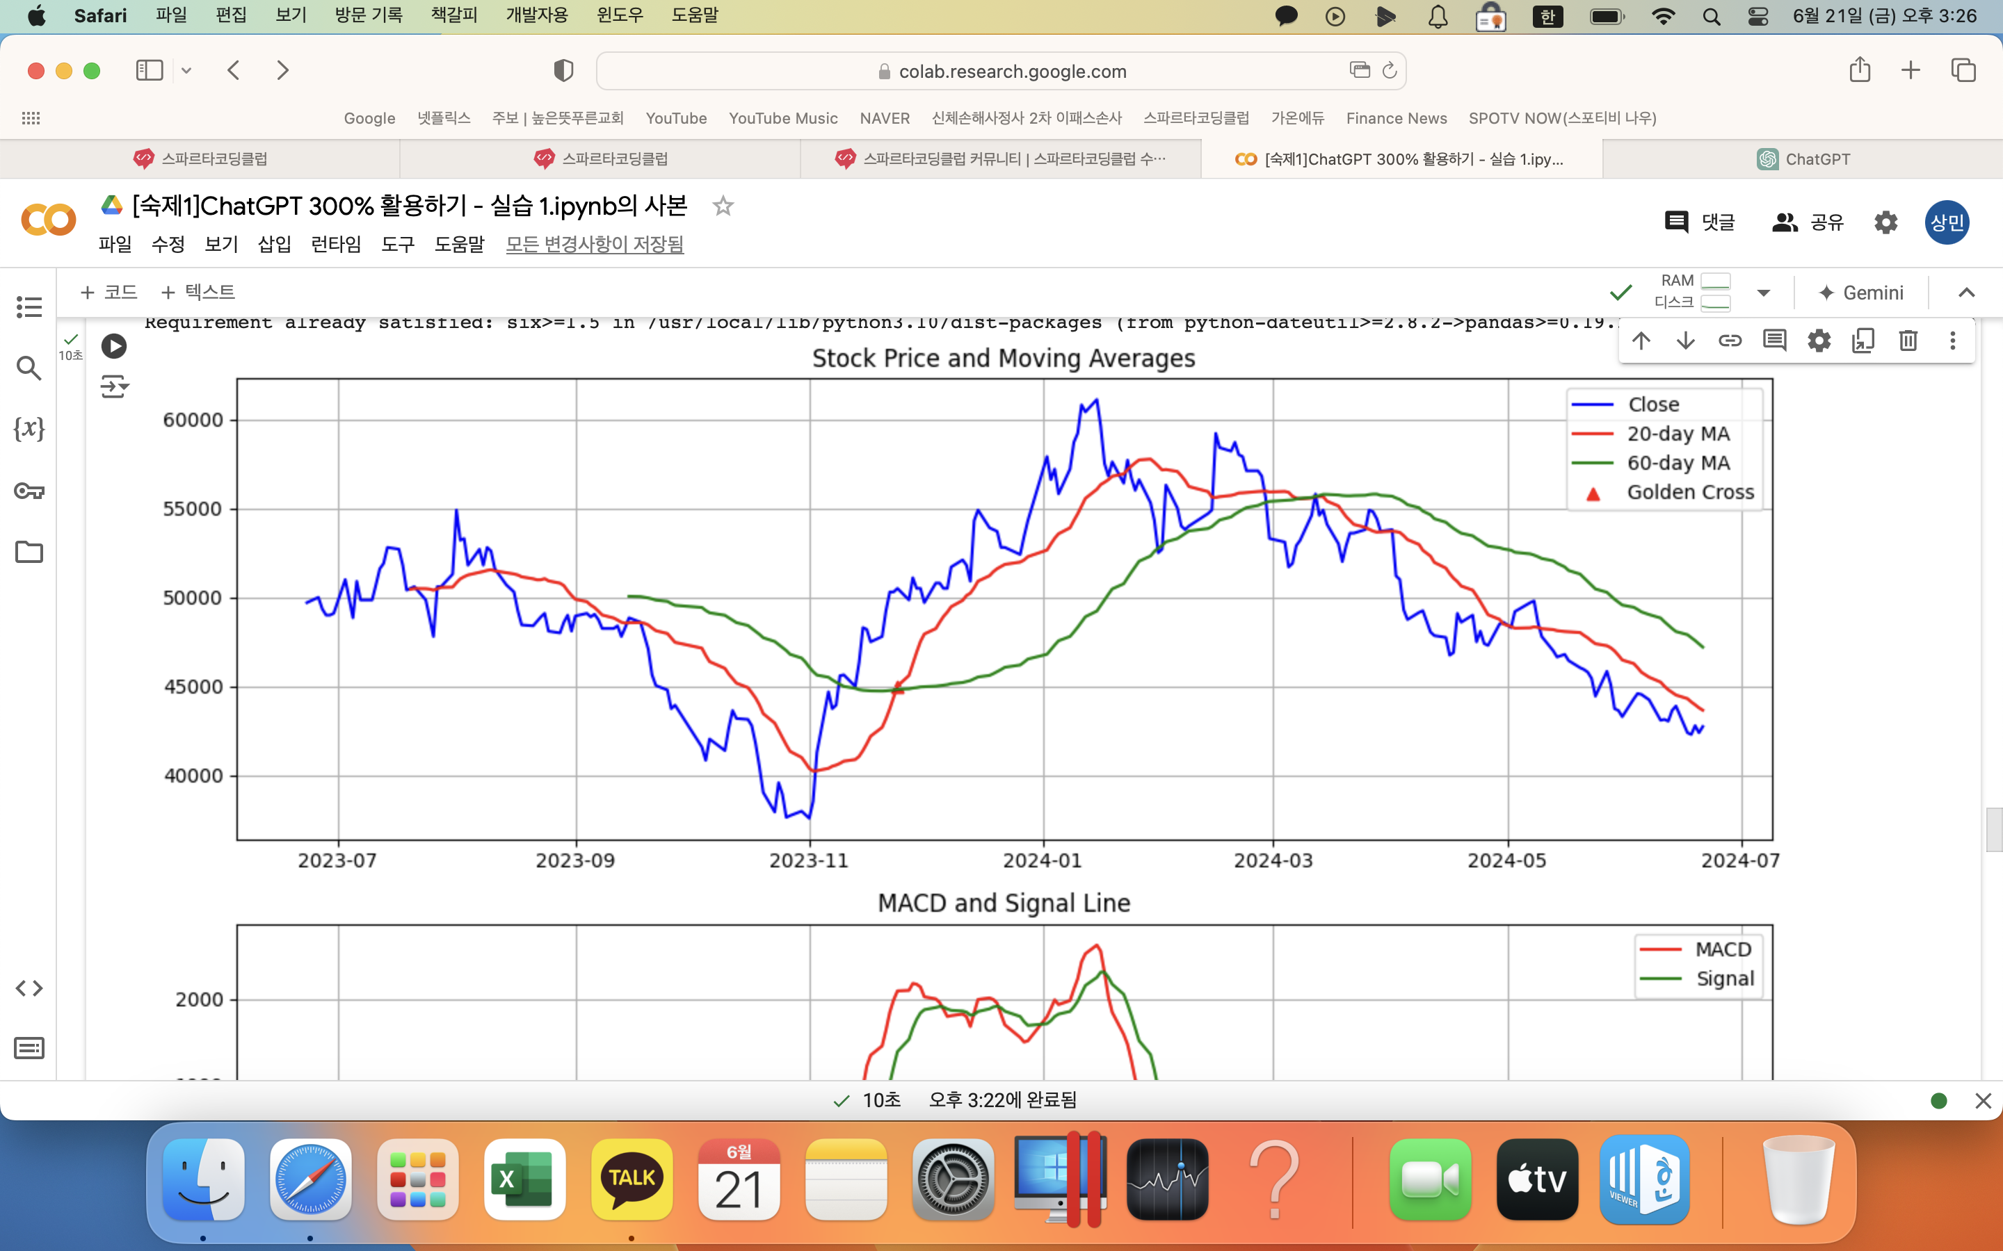The image size is (2003, 1251).
Task: Open the Gemini assistant
Action: pos(1860,292)
